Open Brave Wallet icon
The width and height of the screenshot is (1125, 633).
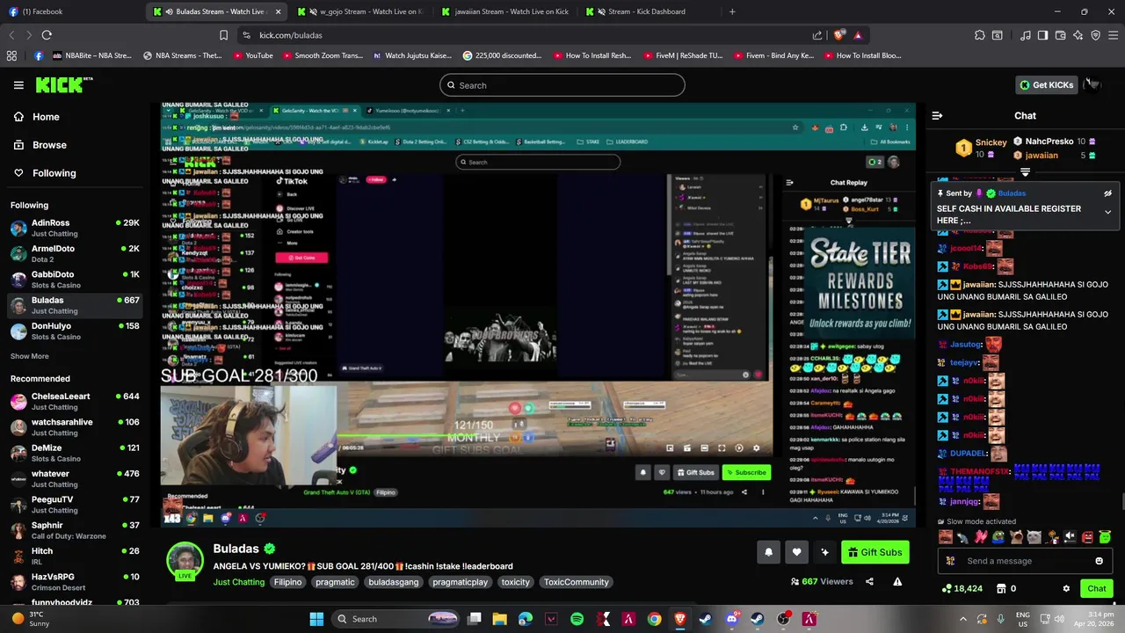point(1060,35)
